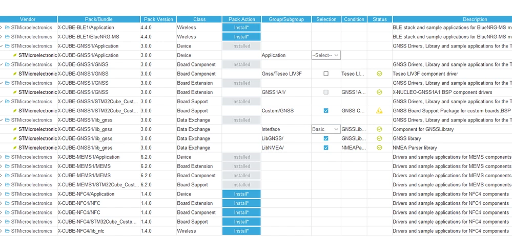The image size is (512, 240).
Task: Click the green check status icon for Teseo LIV3F
Action: point(379,74)
